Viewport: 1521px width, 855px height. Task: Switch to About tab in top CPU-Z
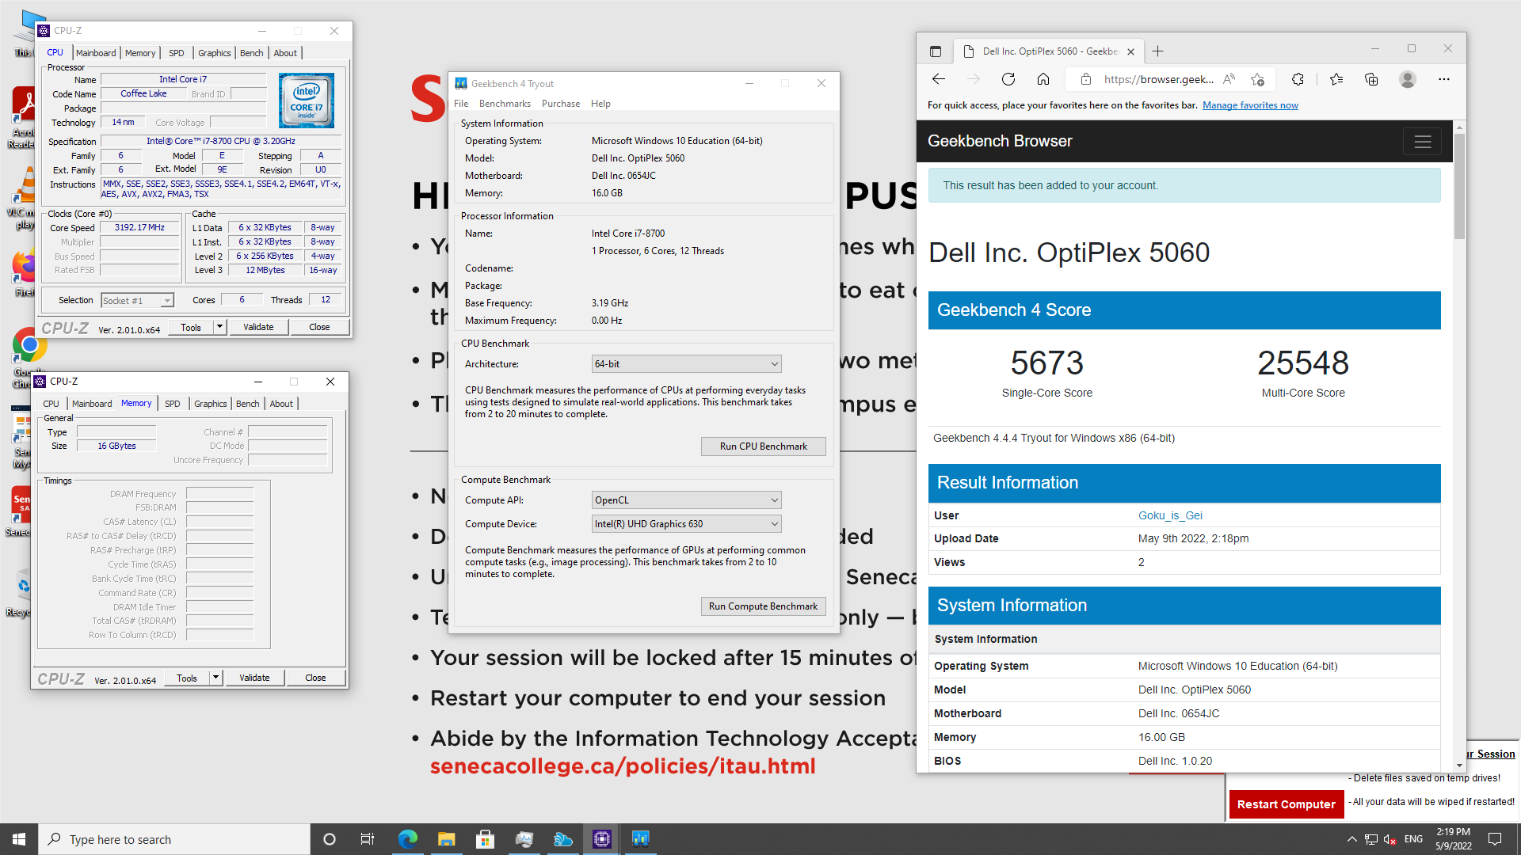pyautogui.click(x=285, y=53)
